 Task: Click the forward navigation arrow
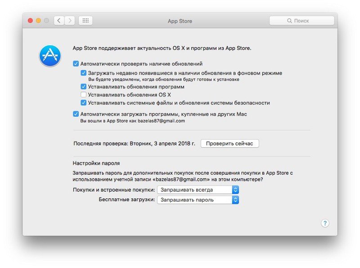point(70,21)
